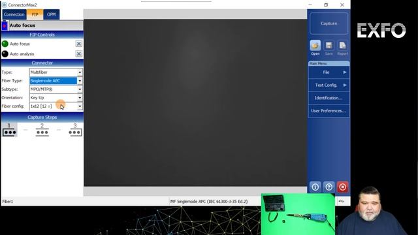Toggle Auto analysis checkbox
The height and width of the screenshot is (235, 418).
78,54
